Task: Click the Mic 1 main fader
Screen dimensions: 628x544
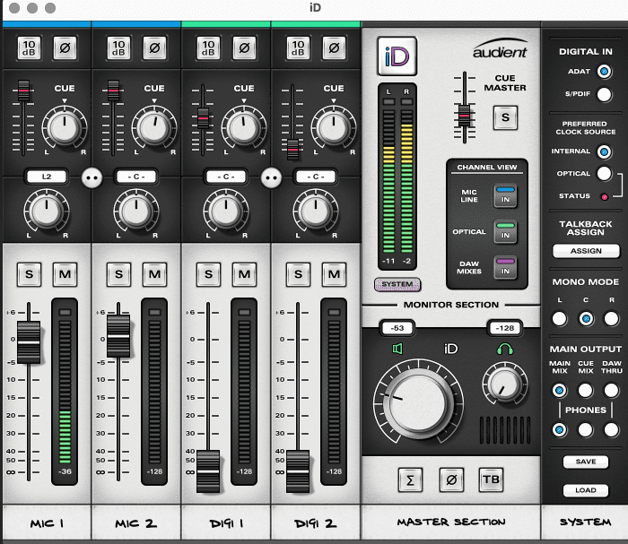Action: pyautogui.click(x=29, y=342)
